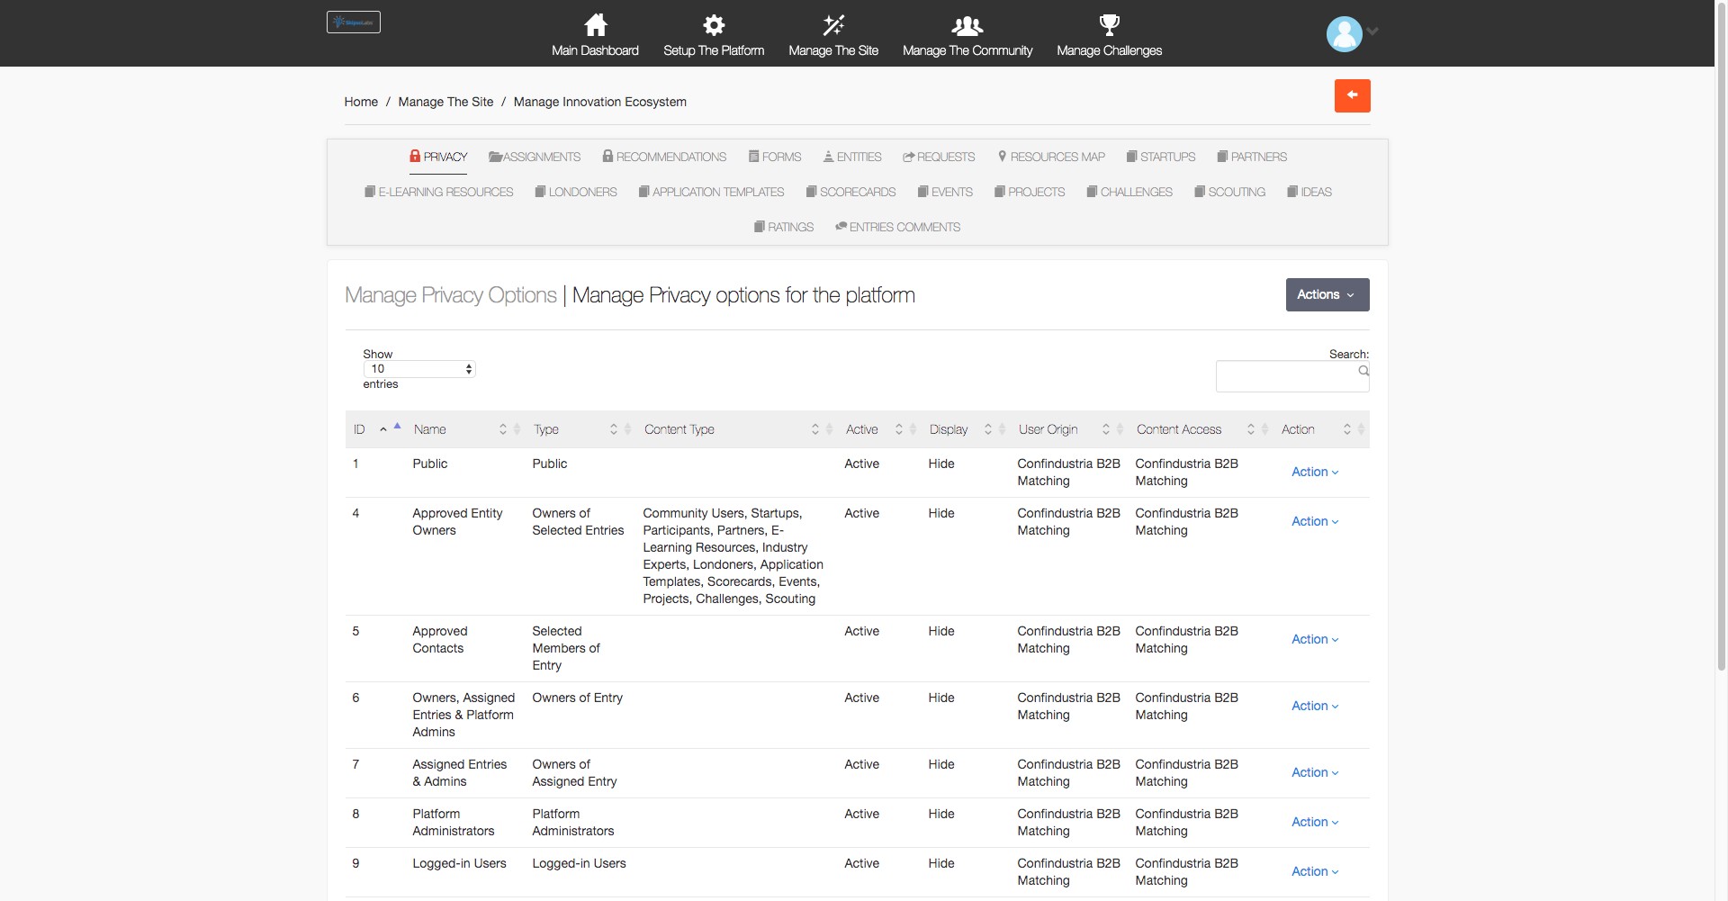Open the Ratings tab
The width and height of the screenshot is (1728, 901).
[784, 227]
